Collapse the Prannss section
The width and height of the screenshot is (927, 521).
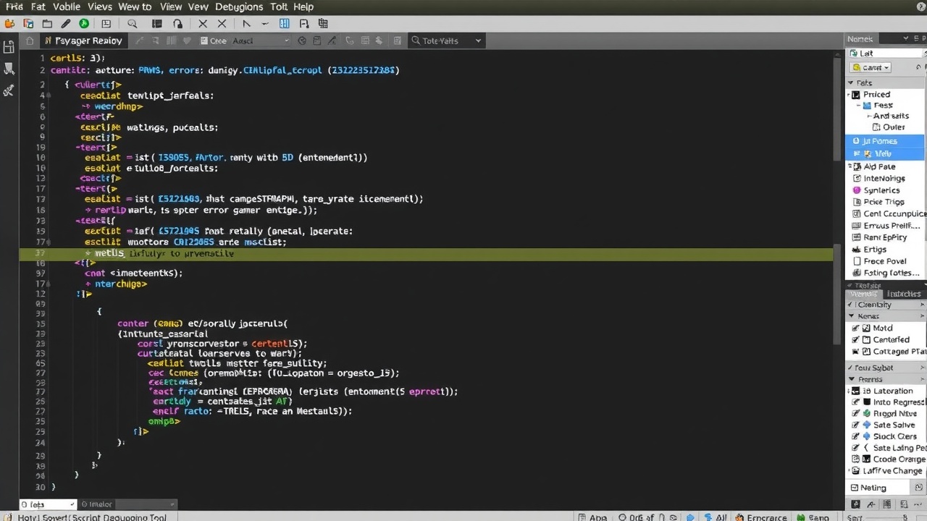850,379
